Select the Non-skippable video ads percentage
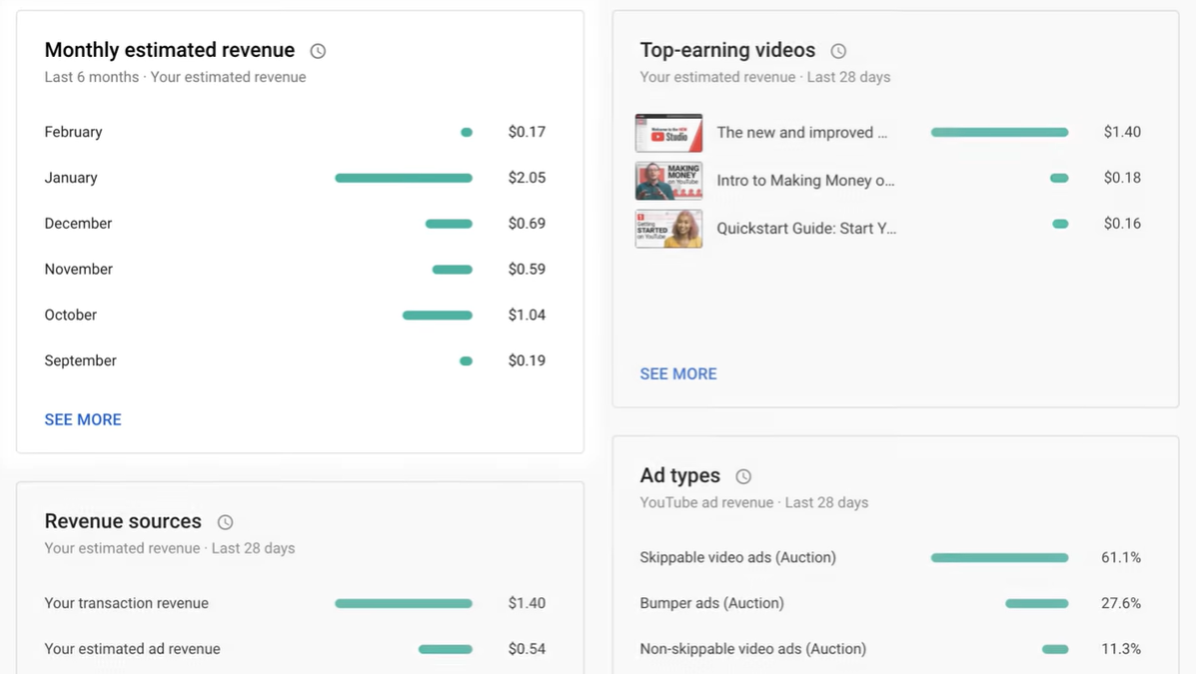Viewport: 1196px width, 674px height. tap(1120, 648)
